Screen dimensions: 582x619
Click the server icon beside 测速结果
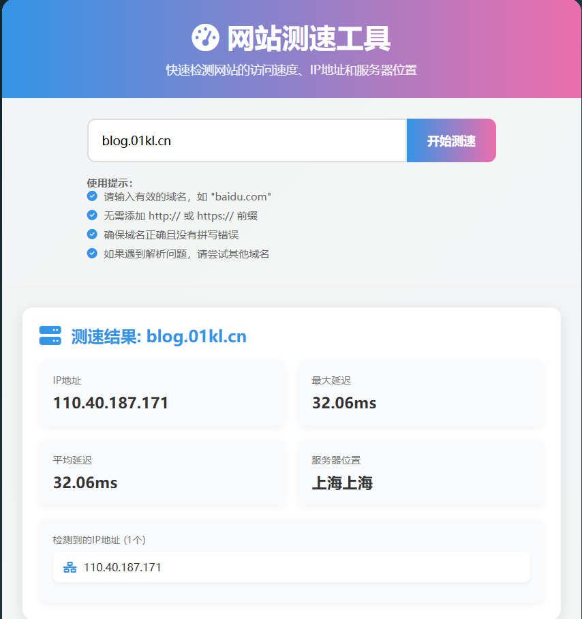point(50,335)
